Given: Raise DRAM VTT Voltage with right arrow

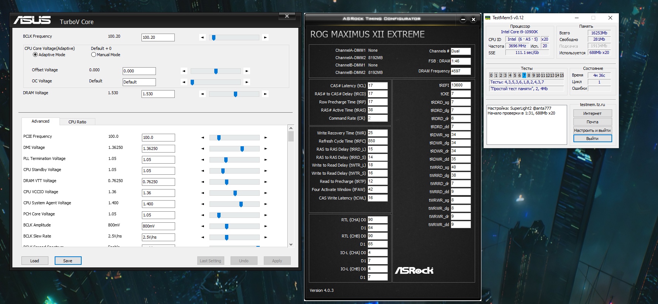Looking at the screenshot, I should (x=266, y=182).
